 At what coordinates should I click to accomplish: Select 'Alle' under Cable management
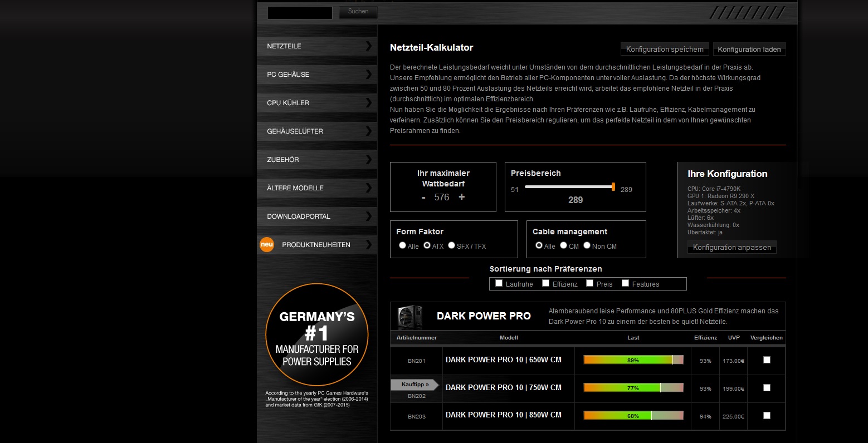point(539,245)
